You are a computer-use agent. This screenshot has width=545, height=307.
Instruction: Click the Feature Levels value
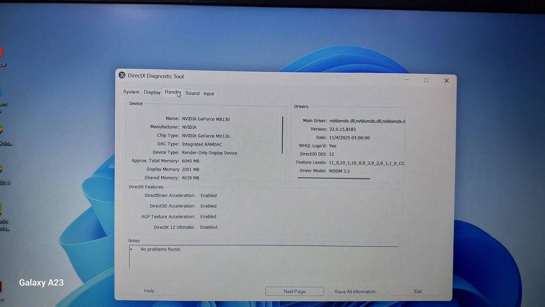click(x=367, y=163)
